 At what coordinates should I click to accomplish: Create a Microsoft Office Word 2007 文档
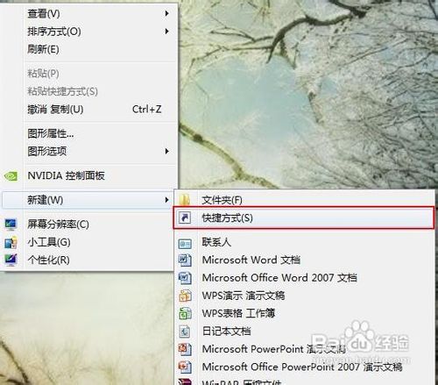304,278
